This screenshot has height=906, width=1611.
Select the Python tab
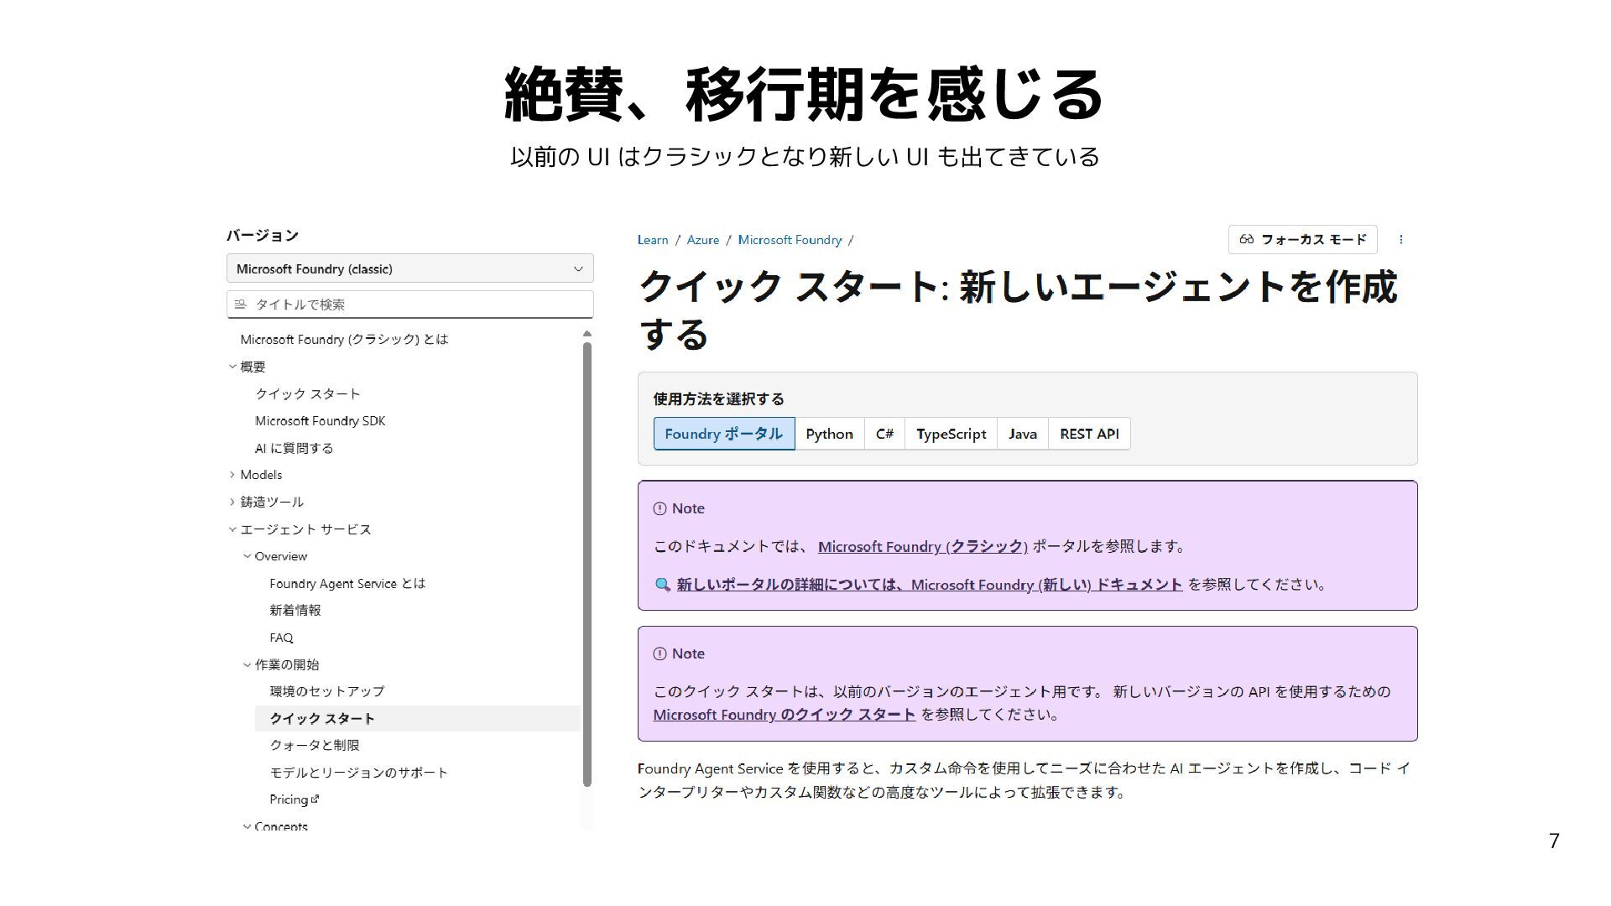[x=829, y=435]
